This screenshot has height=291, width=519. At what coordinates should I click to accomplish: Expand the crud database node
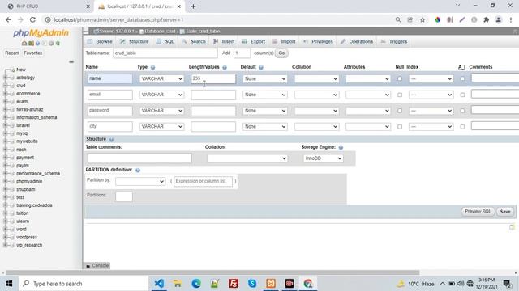[x=5, y=86]
